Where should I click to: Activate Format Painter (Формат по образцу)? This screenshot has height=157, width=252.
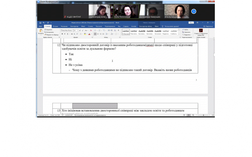51,35
